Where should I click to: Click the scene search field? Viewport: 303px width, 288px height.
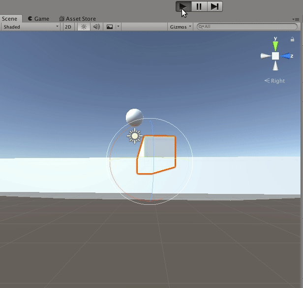[247, 27]
